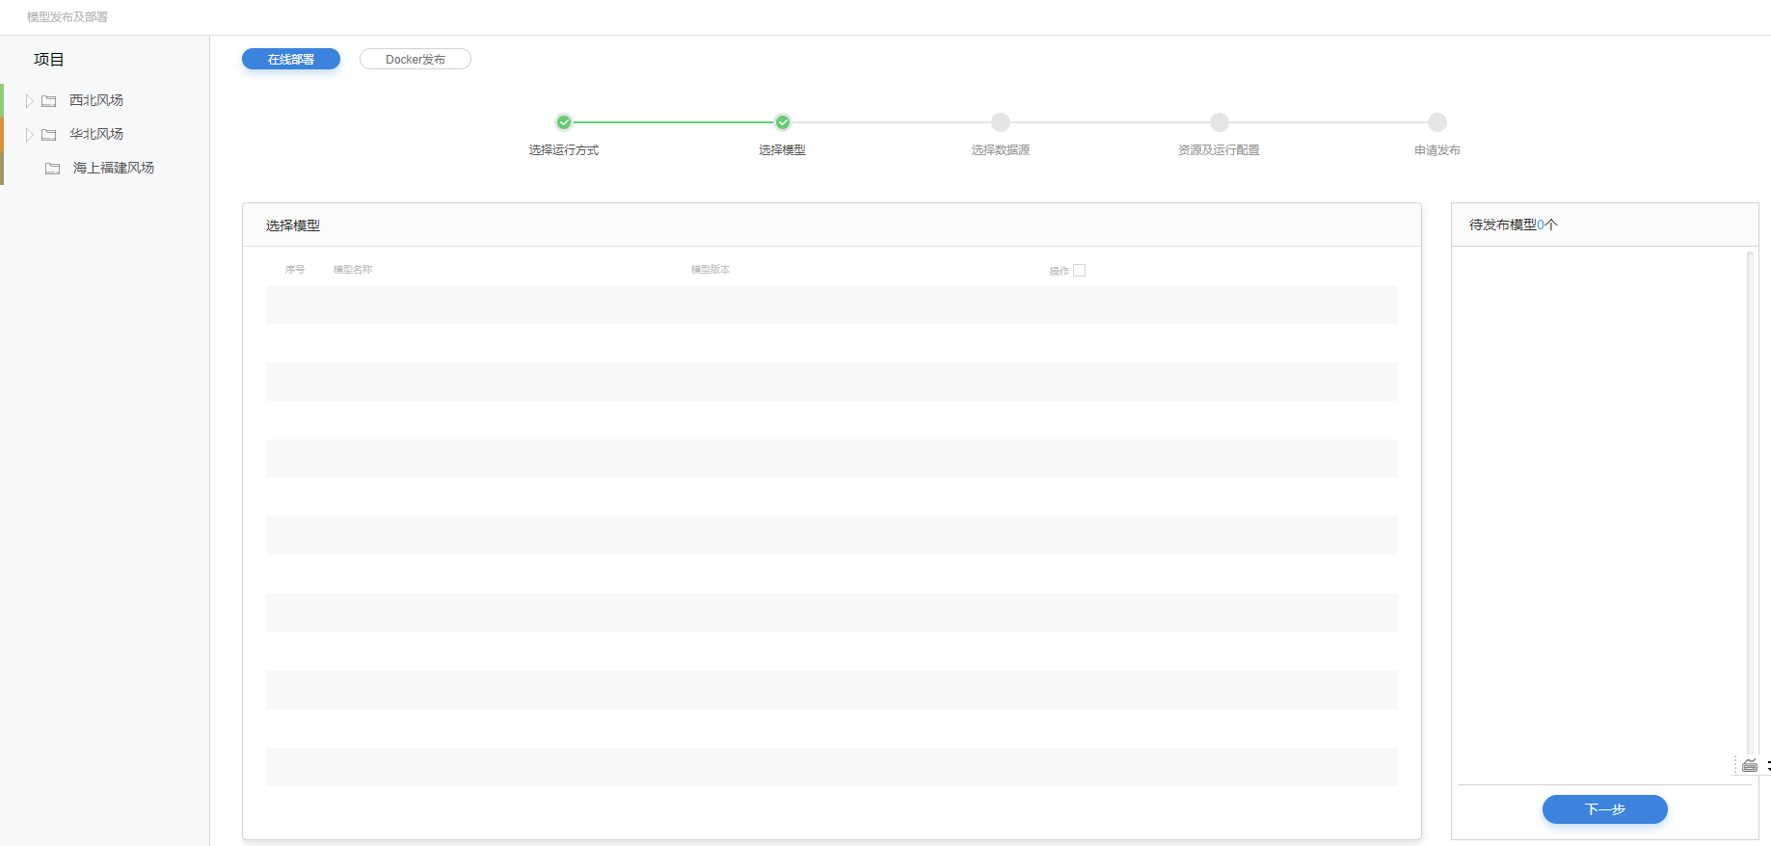Click the 选择运行方式 step circle
The image size is (1771, 846).
(x=564, y=122)
